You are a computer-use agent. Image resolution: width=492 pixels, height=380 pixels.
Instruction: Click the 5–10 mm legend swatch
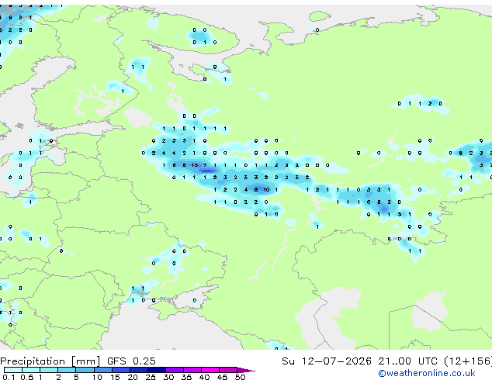[x=85, y=370]
